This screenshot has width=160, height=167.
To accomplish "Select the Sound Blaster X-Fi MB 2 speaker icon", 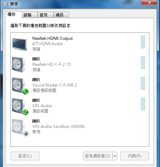I will click(19, 85).
